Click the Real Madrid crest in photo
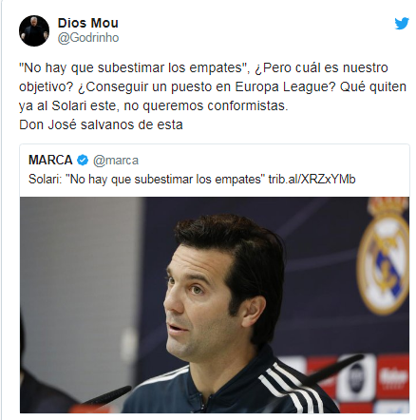The image size is (416, 420). (x=385, y=257)
